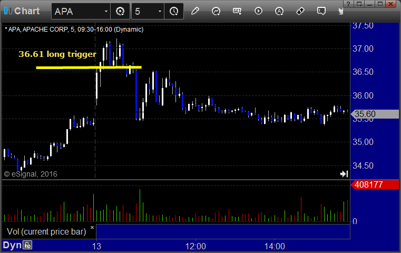Open the studies chart-line icon
The width and height of the screenshot is (401, 253).
point(216,11)
